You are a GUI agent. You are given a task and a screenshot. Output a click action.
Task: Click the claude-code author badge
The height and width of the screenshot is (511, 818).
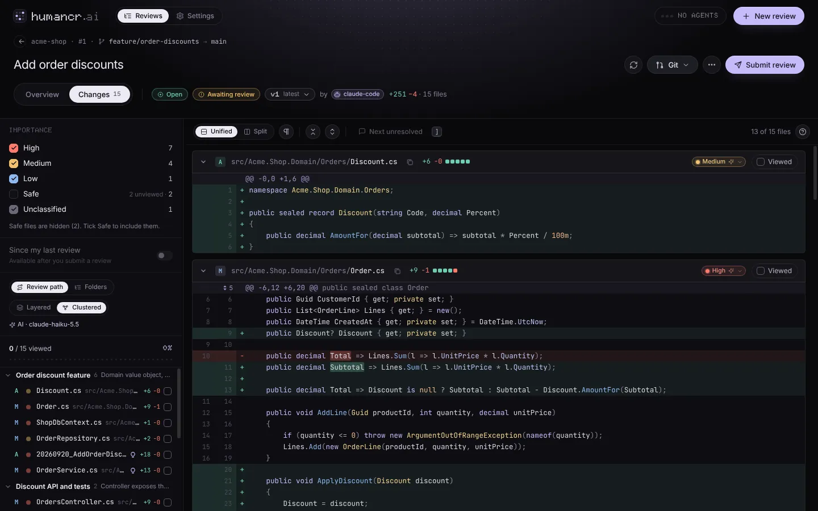pos(358,94)
